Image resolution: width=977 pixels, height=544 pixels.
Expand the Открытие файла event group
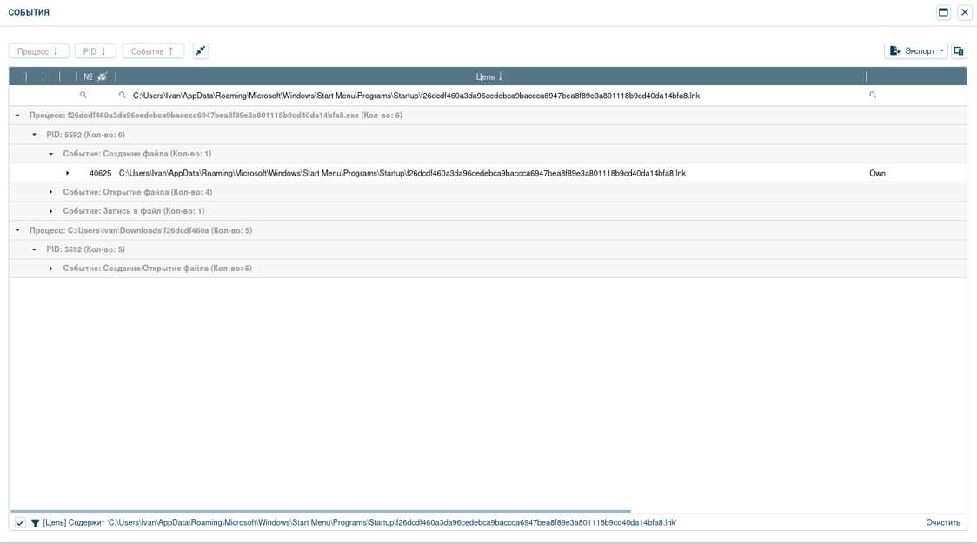pyautogui.click(x=51, y=192)
